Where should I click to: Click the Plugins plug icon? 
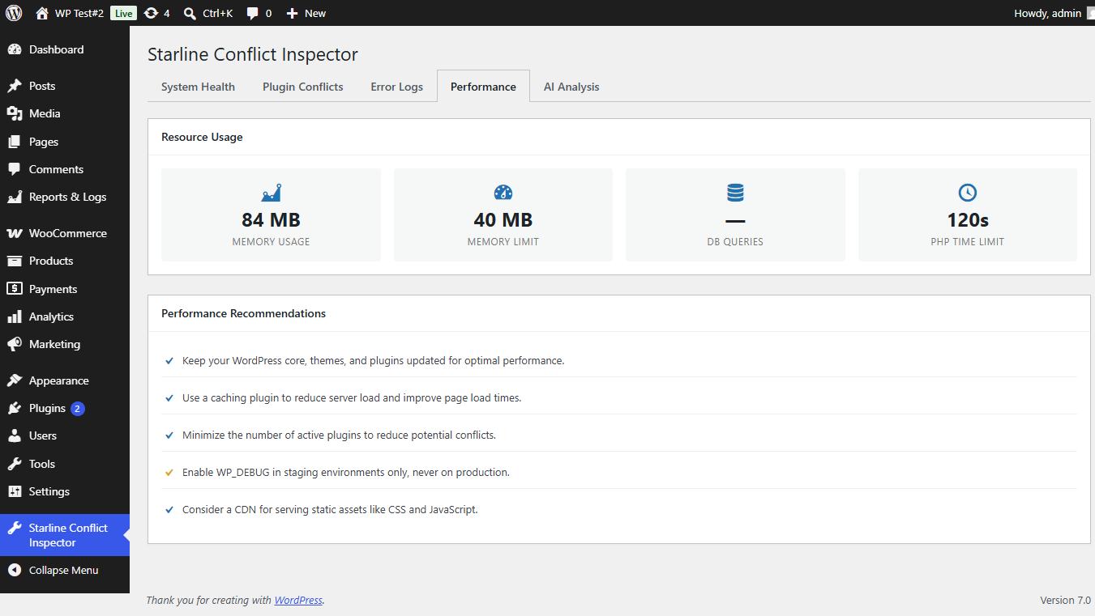tap(15, 408)
